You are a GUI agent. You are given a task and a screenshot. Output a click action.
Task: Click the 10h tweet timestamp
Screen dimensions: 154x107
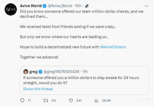(x=79, y=6)
